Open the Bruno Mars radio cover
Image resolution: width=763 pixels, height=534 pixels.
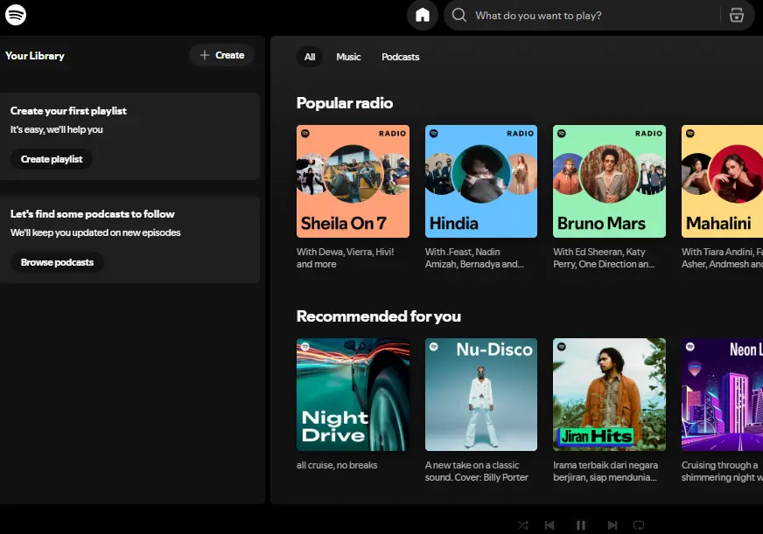(609, 181)
